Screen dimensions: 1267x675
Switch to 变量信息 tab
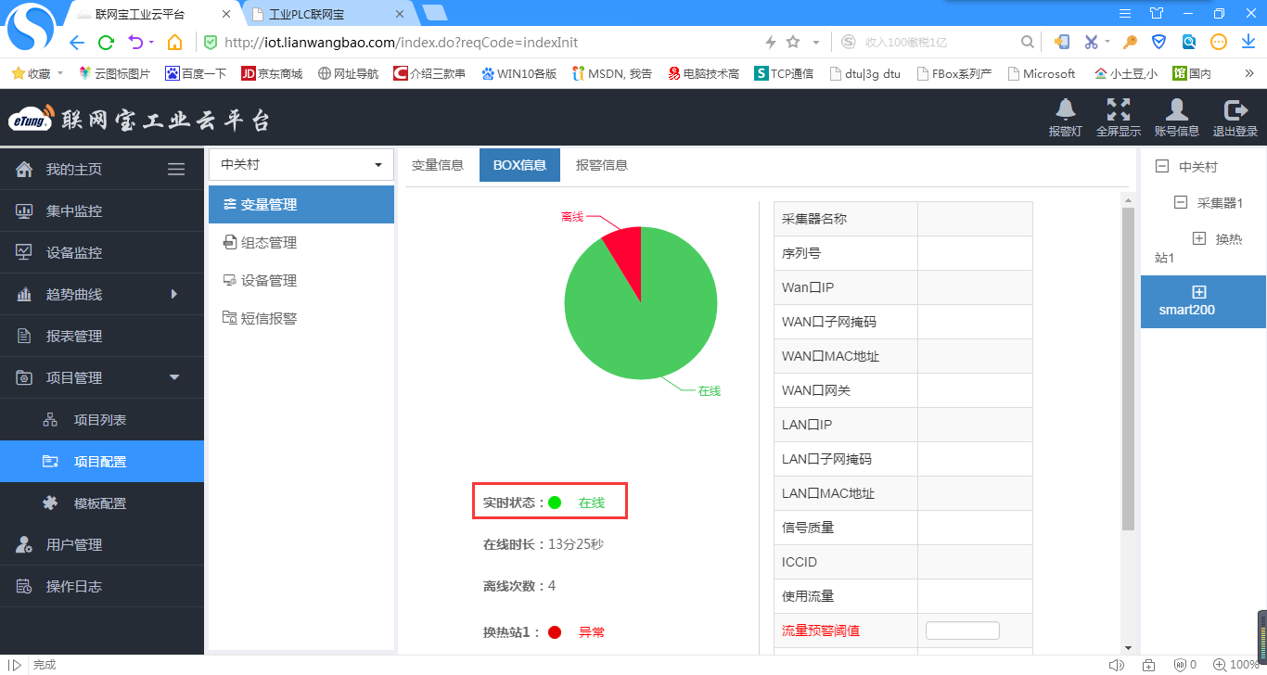tap(438, 165)
